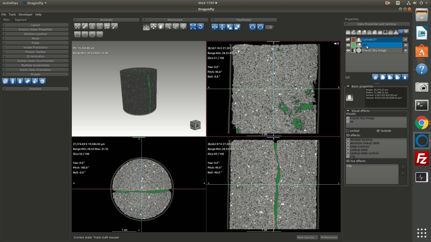Screen dimensions: 431x242
Task: Enable the Edge Contrast 3D effect
Action: (348, 146)
